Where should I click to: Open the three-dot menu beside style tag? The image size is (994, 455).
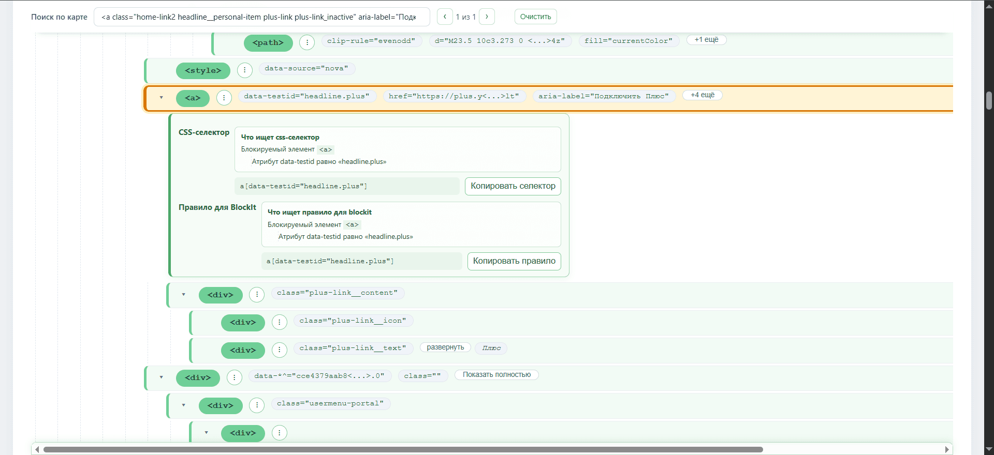[x=245, y=70]
